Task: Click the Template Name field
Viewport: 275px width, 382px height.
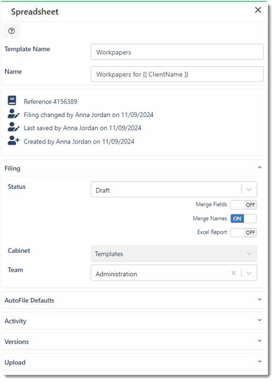Action: pyautogui.click(x=177, y=52)
